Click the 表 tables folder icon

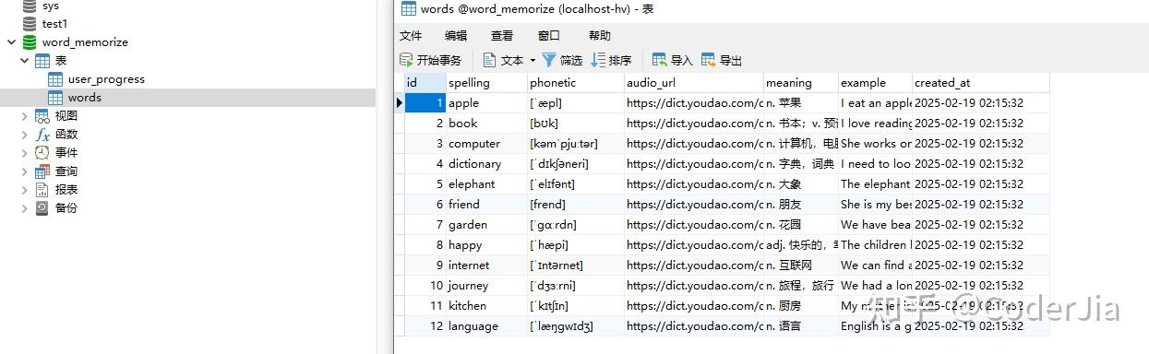pos(42,61)
